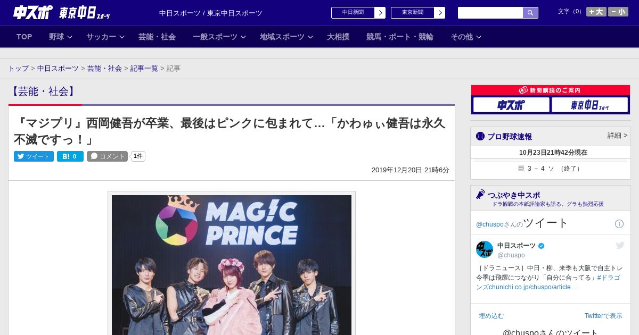Click the 東京中日スポーツ subscription banner button
The height and width of the screenshot is (335, 639).
pyautogui.click(x=589, y=105)
